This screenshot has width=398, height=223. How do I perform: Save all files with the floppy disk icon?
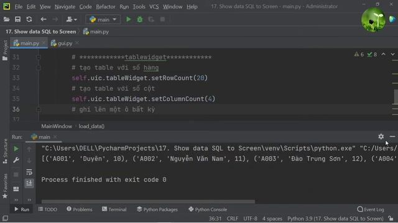tap(17, 19)
